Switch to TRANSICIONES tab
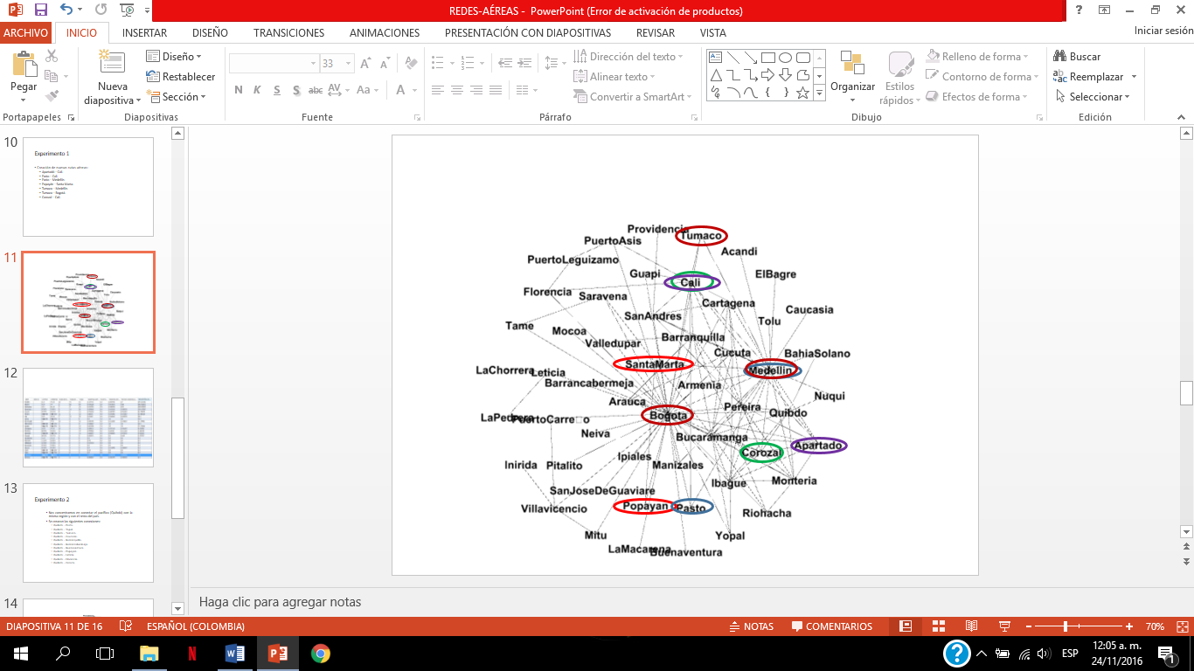 (289, 32)
